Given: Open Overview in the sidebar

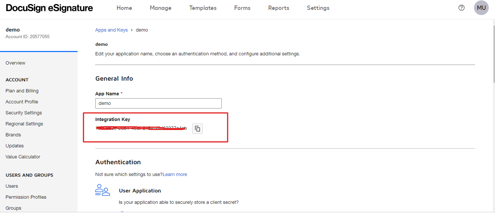Looking at the screenshot, I should [x=15, y=63].
